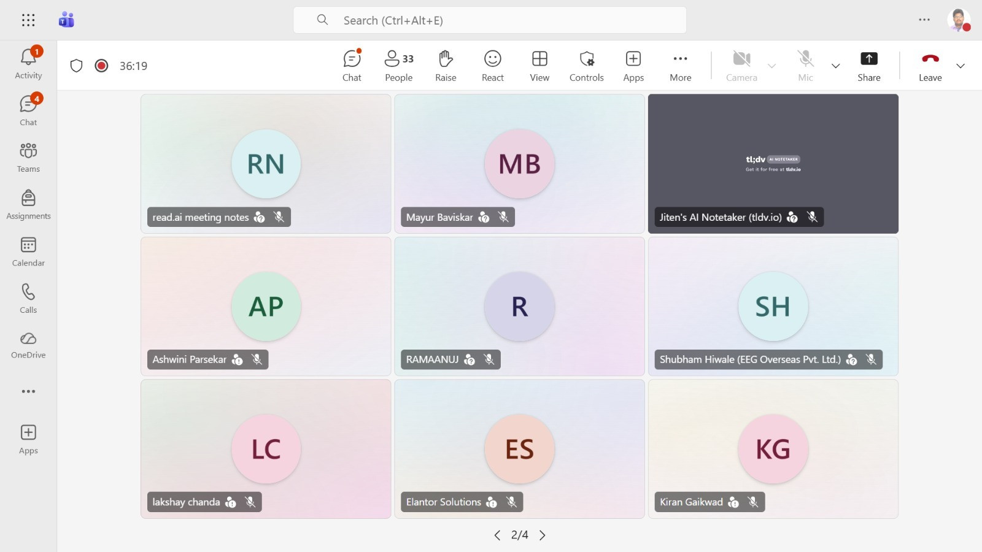
Task: Leave the meeting
Action: click(930, 65)
